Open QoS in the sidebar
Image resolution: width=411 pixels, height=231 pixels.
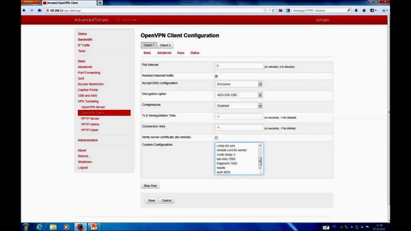(x=81, y=78)
